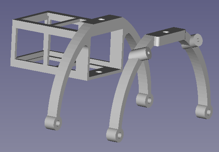Click the front arch's far-side foot cylinder
Viewport: 219px width, 152px height.
click(x=145, y=100)
